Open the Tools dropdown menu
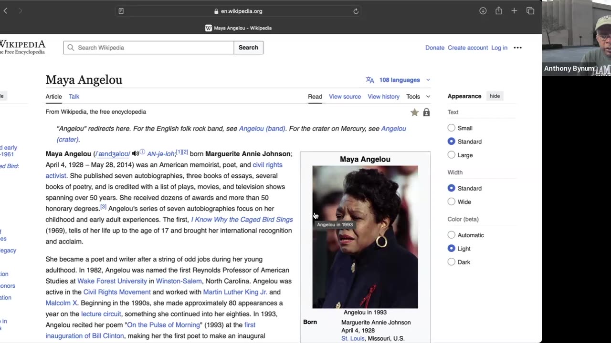 pos(418,97)
